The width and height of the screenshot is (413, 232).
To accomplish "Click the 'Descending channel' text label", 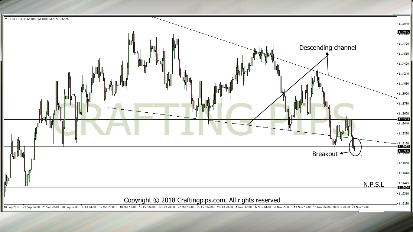I will pos(328,48).
